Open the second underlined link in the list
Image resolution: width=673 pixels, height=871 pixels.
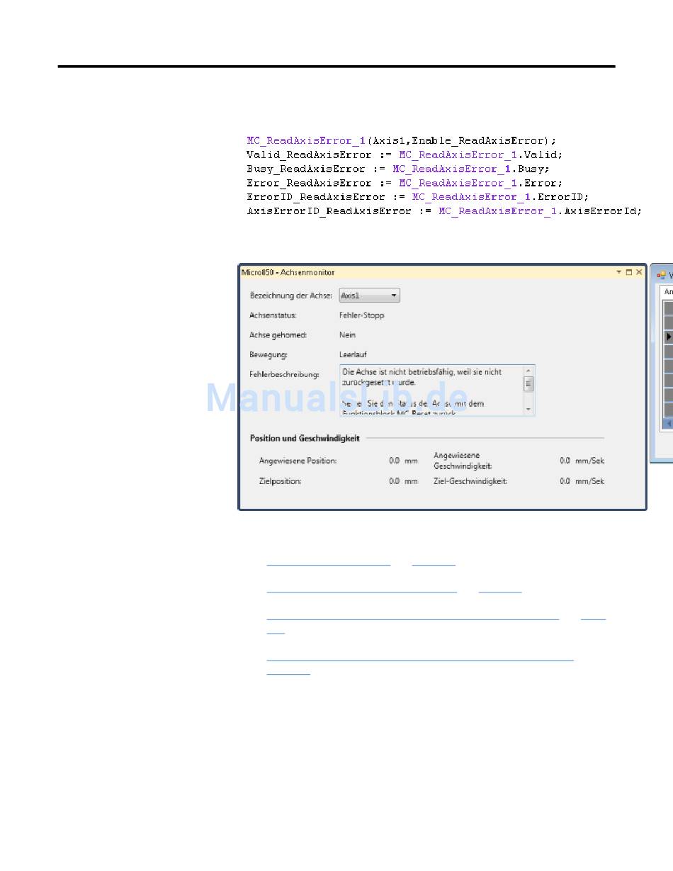click(361, 590)
